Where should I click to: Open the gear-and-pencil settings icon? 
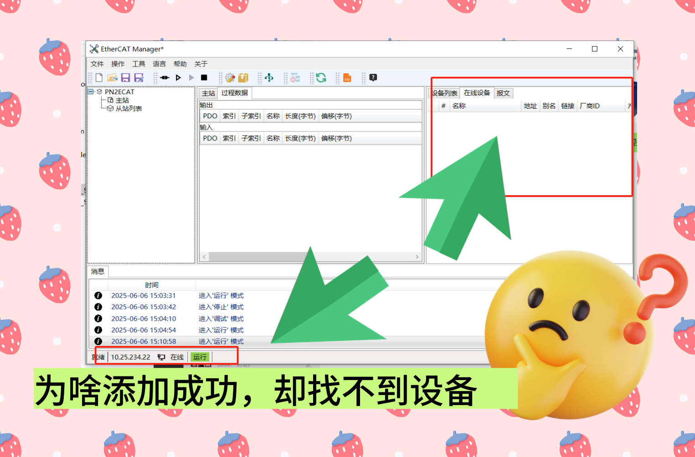(230, 78)
